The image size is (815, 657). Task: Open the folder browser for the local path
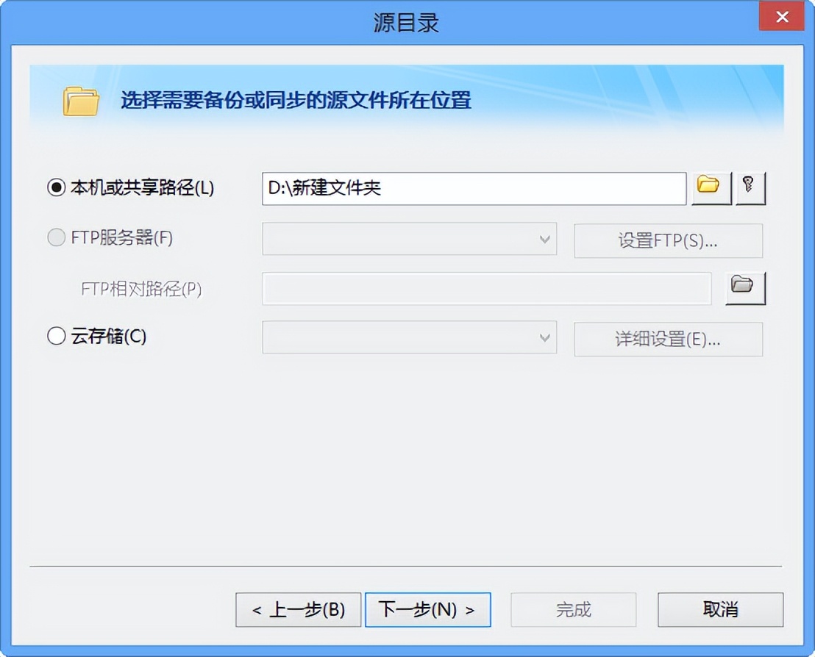(x=710, y=188)
